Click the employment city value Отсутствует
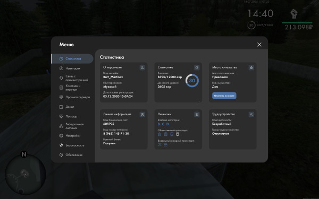The width and height of the screenshot is (319, 199). pos(221,134)
